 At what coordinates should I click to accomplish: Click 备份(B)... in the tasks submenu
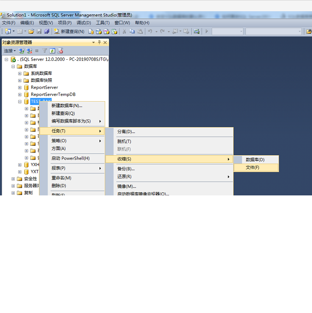(126, 169)
